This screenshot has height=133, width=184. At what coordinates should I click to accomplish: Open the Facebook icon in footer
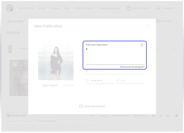161,116
